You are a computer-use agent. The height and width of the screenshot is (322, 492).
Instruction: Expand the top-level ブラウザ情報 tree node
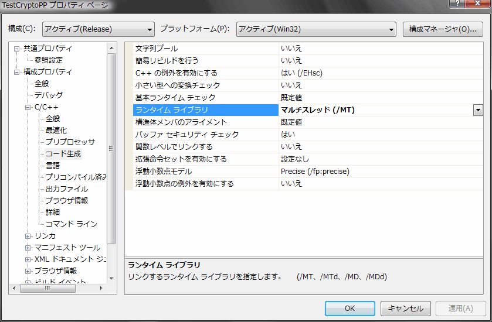28,271
